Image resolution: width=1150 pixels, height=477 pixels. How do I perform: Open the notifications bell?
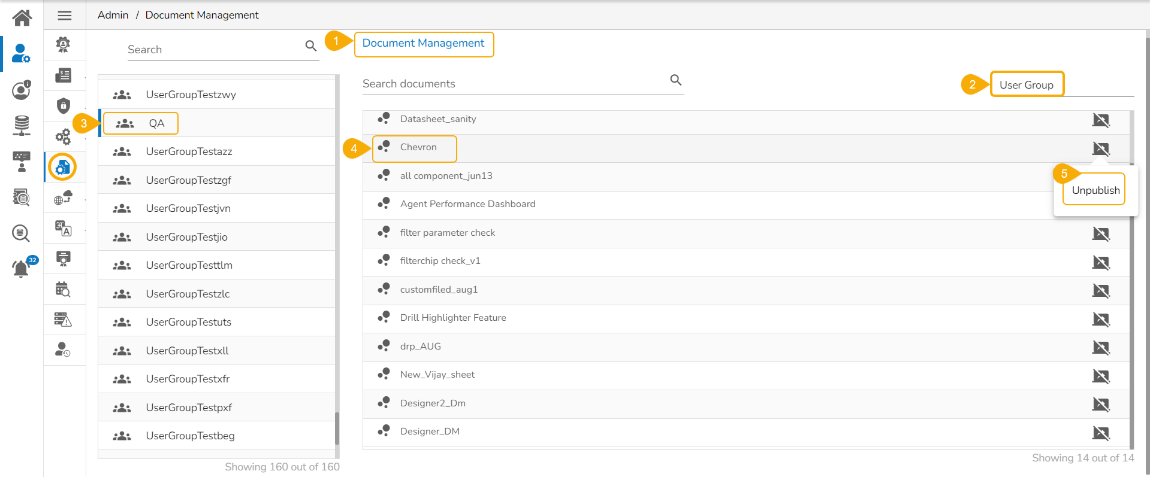(21, 269)
